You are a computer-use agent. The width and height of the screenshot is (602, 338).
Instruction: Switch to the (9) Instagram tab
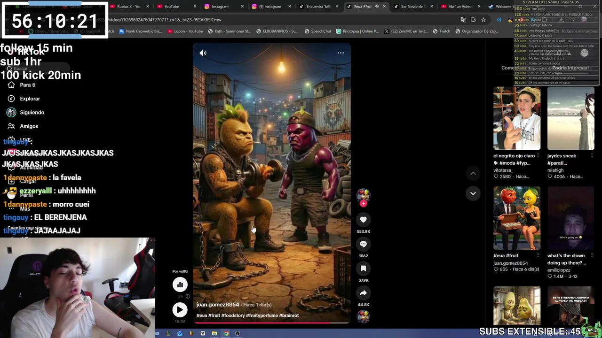pyautogui.click(x=269, y=7)
